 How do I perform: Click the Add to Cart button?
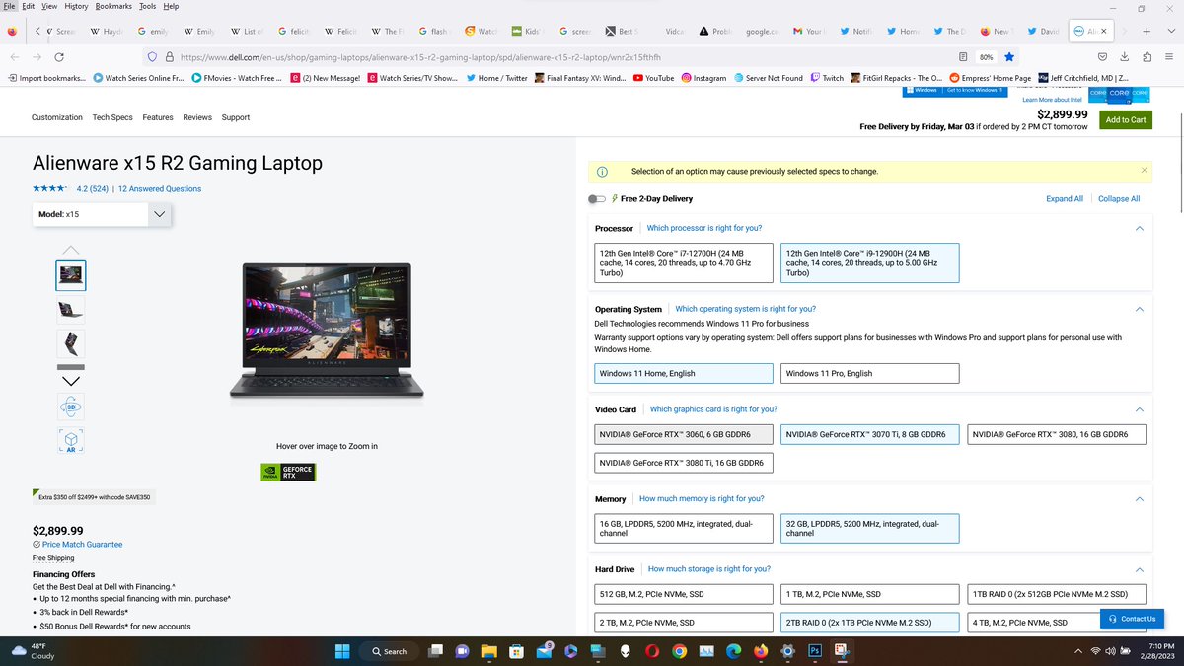tap(1125, 120)
